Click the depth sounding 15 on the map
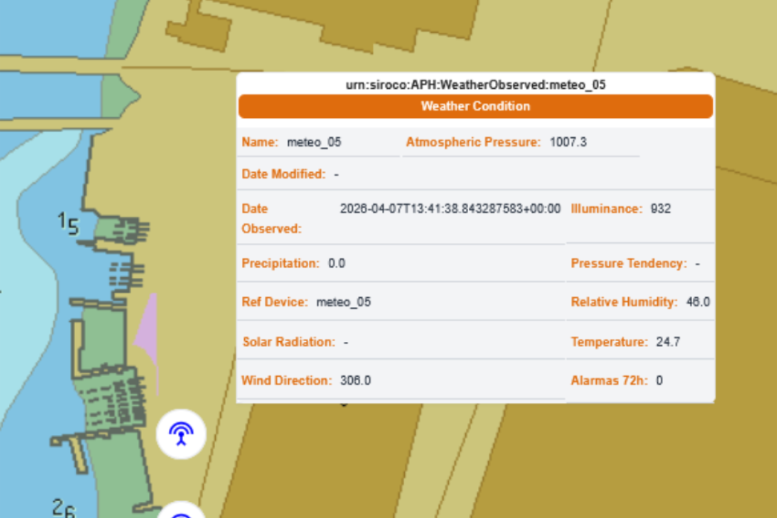 (69, 224)
